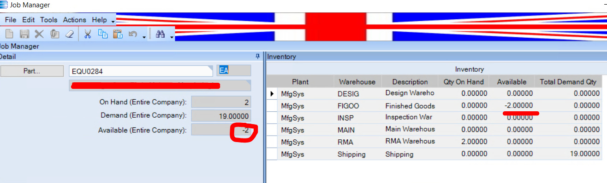Click the Clear eraser icon
Viewport: 607px width, 183px height.
(69, 34)
